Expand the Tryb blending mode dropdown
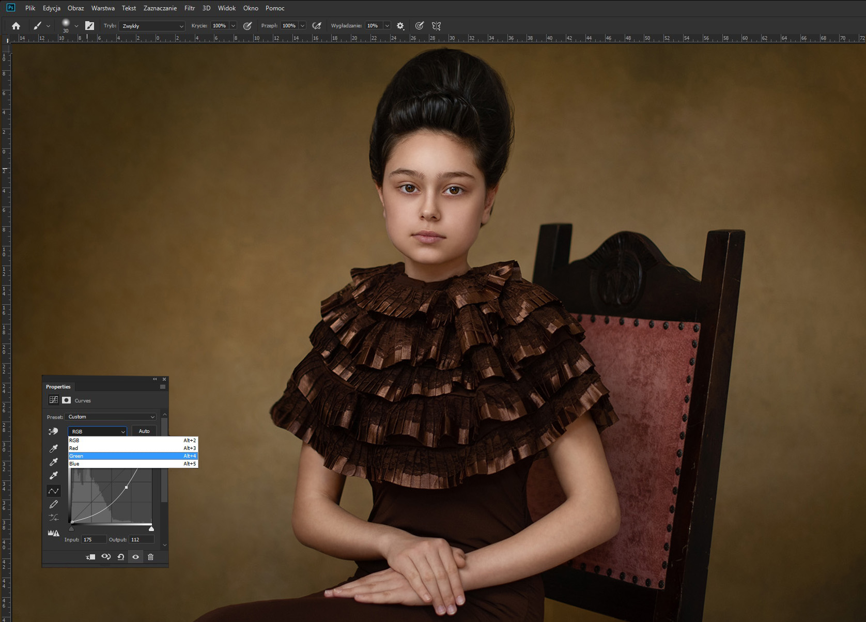The width and height of the screenshot is (866, 622). [x=152, y=26]
